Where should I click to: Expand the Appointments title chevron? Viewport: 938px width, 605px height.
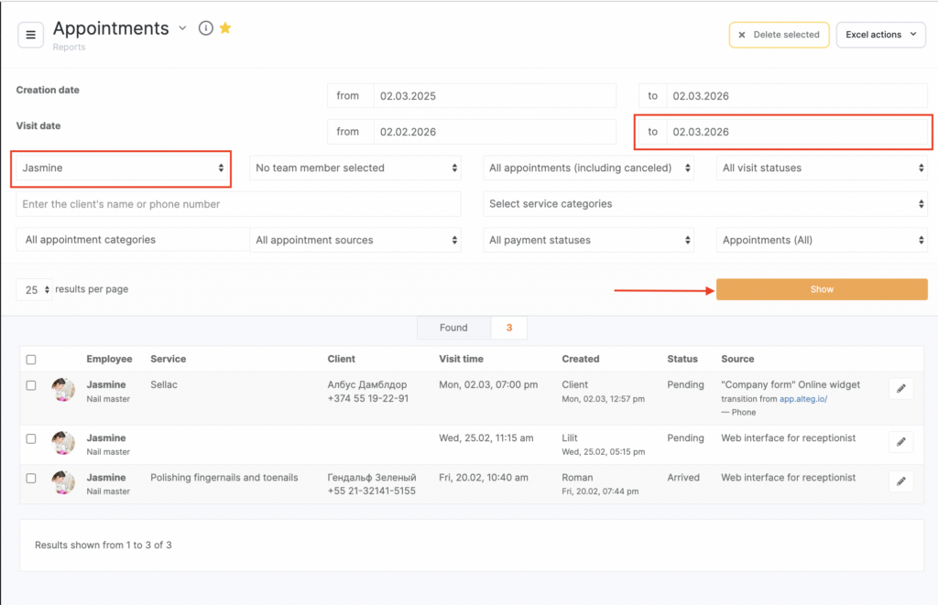[182, 28]
